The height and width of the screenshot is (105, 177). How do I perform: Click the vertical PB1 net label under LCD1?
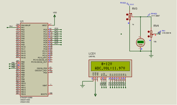(101, 84)
